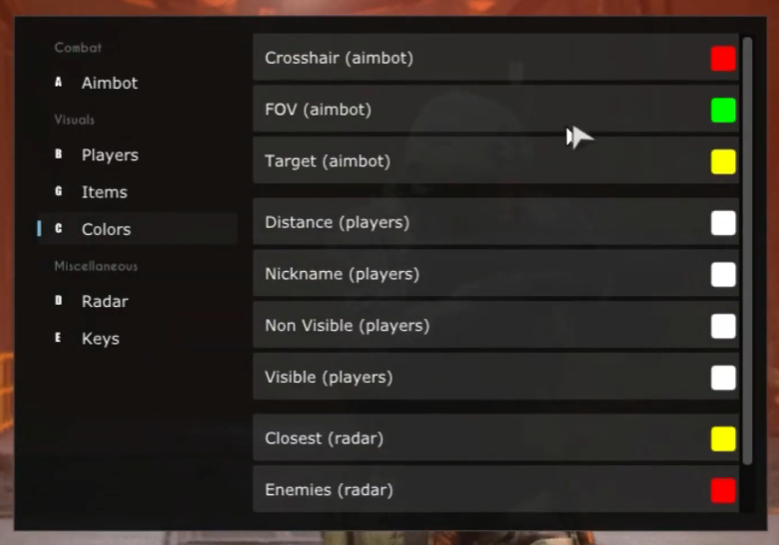Click the 'Closest (radar)' row label
The image size is (779, 545).
324,438
